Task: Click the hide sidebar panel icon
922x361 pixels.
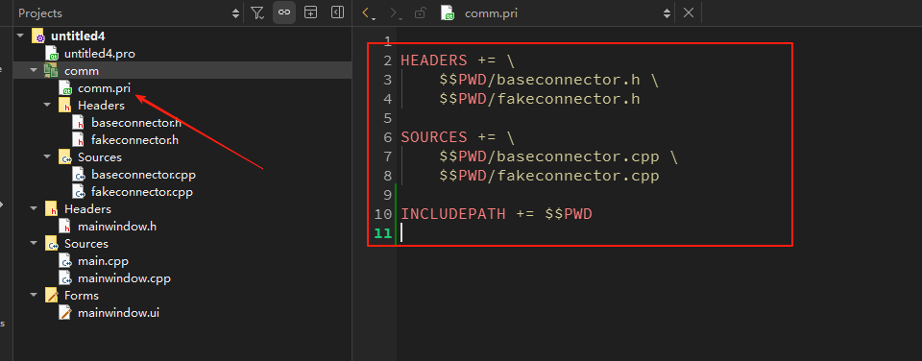Action: [337, 12]
